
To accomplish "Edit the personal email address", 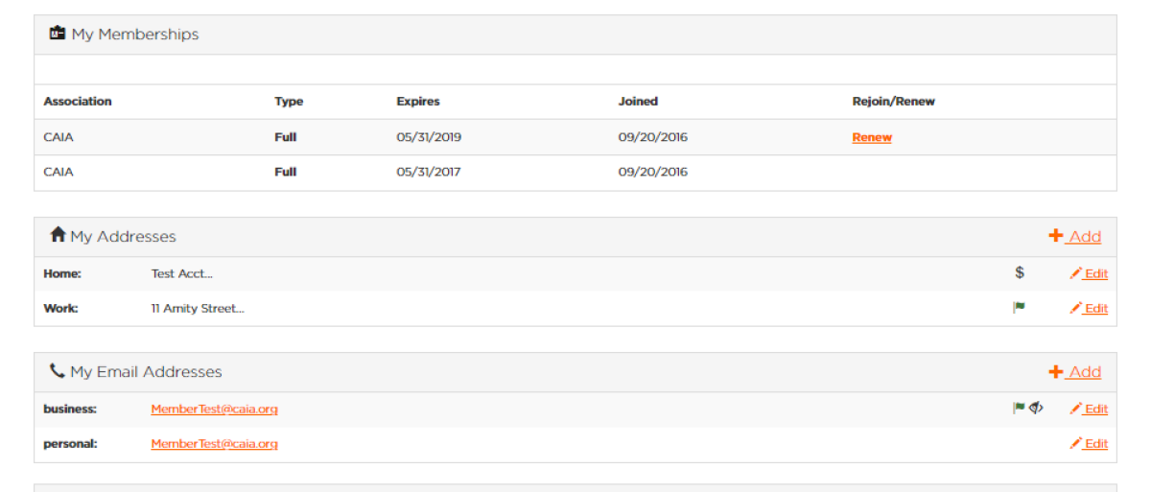I will click(1089, 443).
